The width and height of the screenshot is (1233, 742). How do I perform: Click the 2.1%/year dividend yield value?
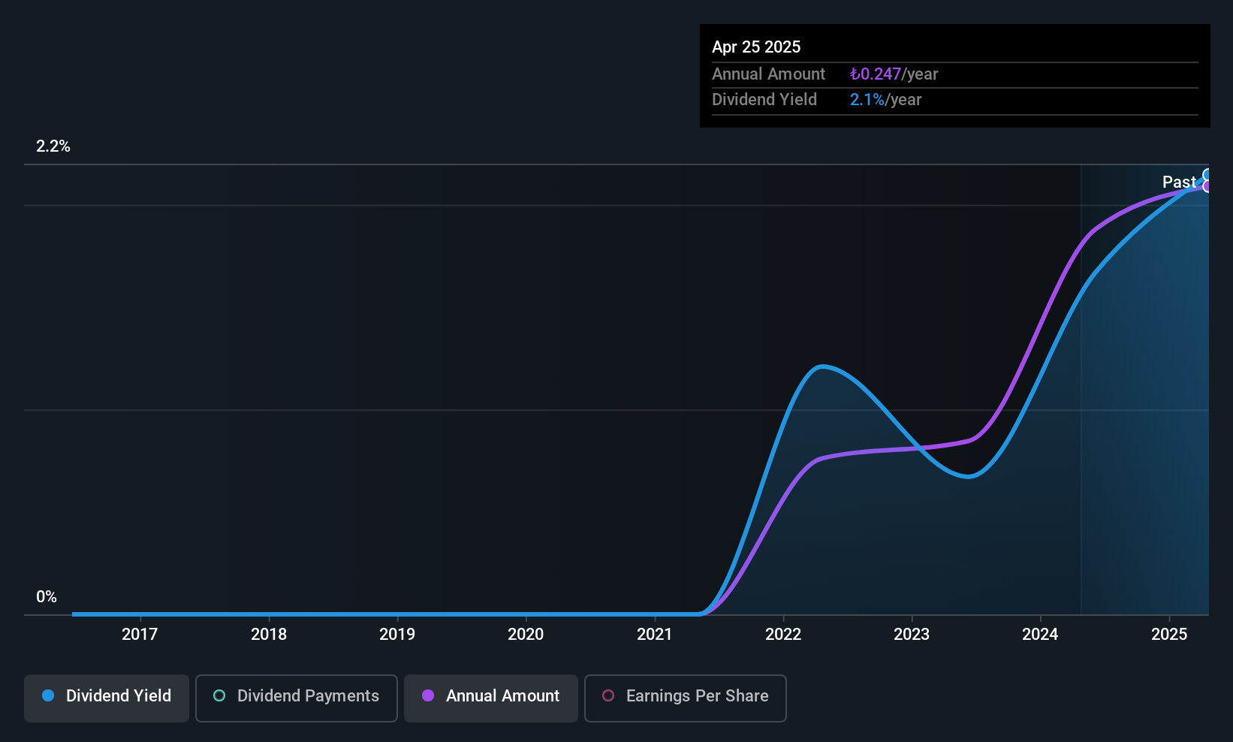[885, 100]
